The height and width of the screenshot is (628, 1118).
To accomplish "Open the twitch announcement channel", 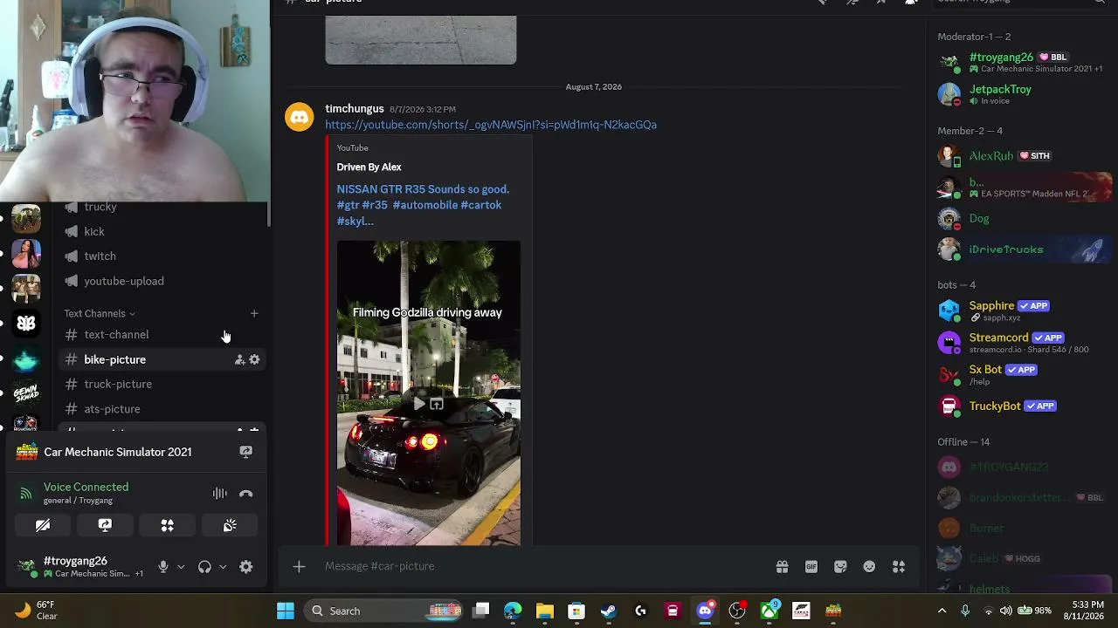I will (100, 256).
